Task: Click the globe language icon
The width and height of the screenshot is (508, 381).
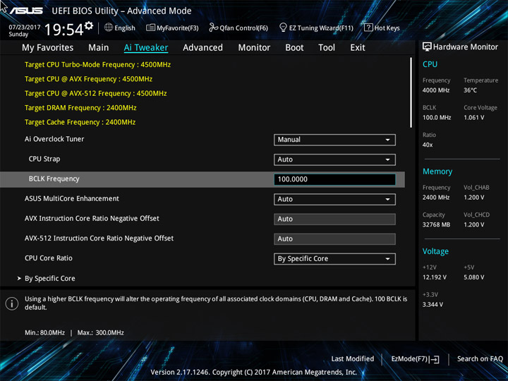Action: tap(109, 28)
